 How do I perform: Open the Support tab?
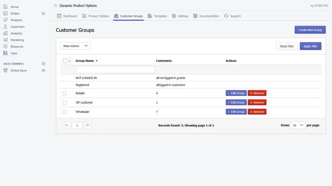pos(232,16)
